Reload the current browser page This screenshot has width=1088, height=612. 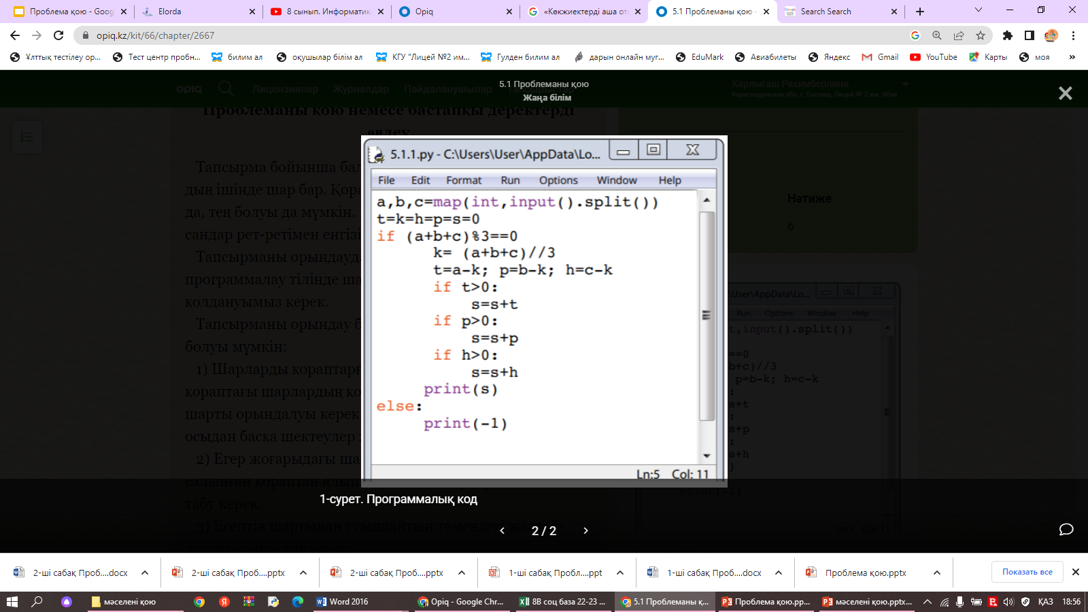58,35
